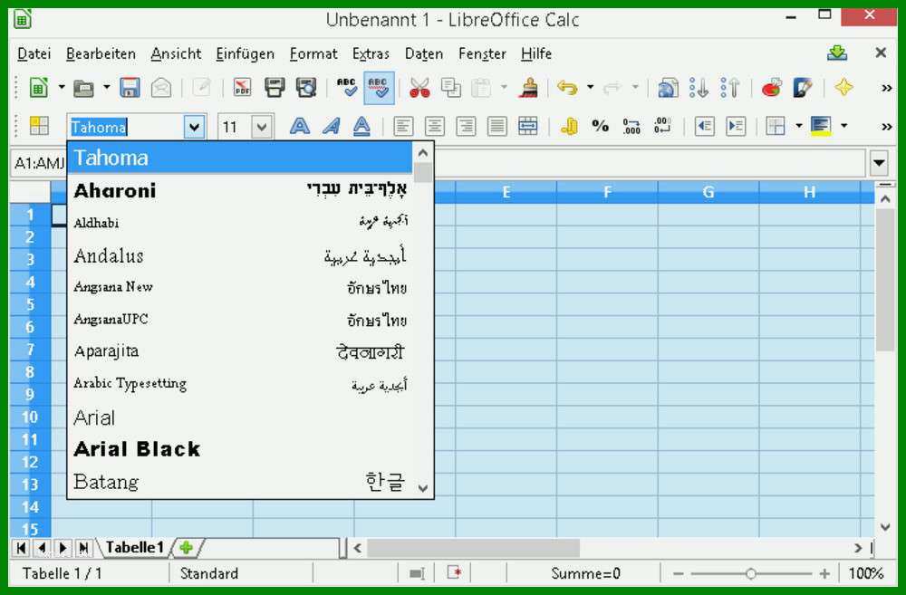The height and width of the screenshot is (595, 906).
Task: Open Print Preview icon
Action: point(305,88)
